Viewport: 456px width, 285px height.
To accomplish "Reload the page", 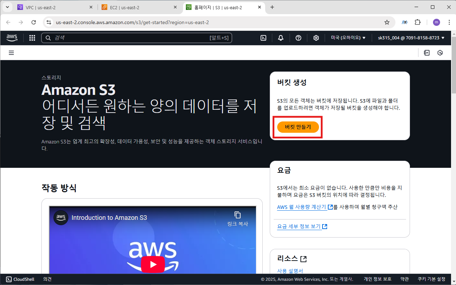I will click(34, 22).
